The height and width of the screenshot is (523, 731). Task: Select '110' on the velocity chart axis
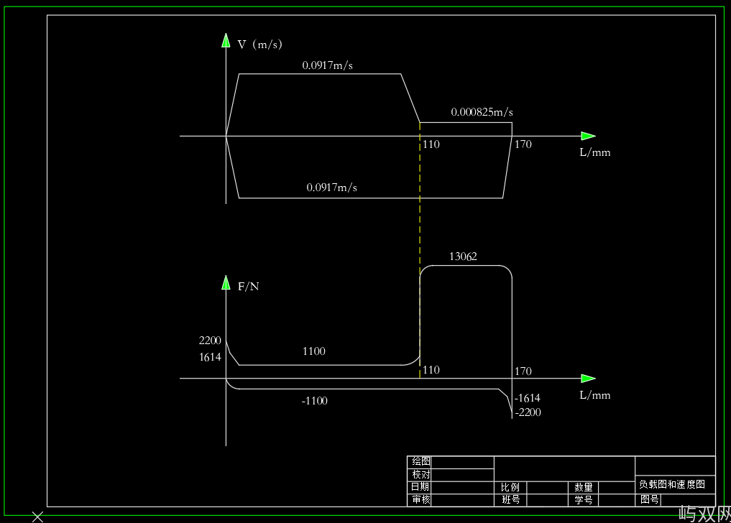coord(431,144)
